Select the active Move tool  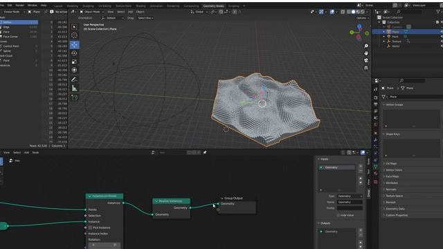click(74, 44)
